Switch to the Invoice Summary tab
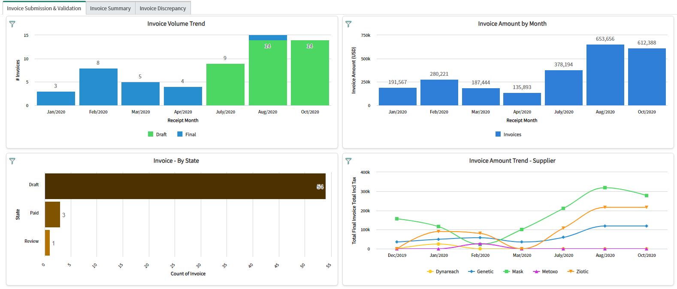Screen dimensions: 677x289 point(110,8)
